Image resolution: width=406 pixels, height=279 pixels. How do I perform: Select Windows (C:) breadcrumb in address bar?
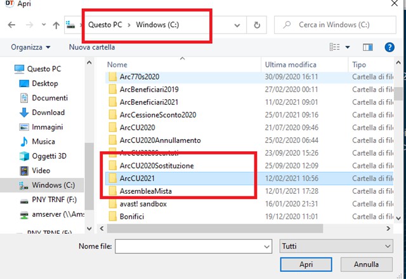(157, 25)
